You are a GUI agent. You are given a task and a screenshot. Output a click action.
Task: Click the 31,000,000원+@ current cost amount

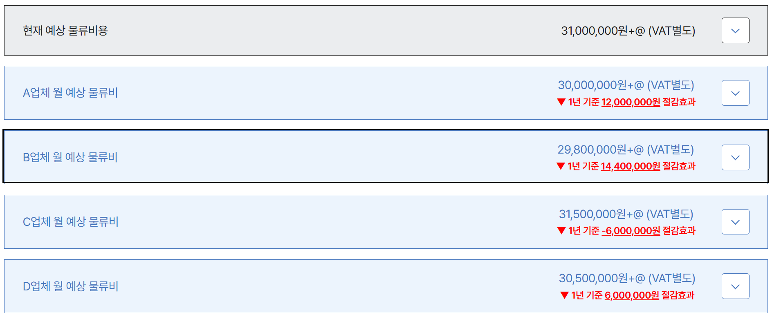pyautogui.click(x=628, y=31)
